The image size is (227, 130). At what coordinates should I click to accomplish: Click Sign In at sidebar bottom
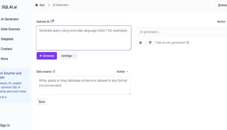pos(5,125)
